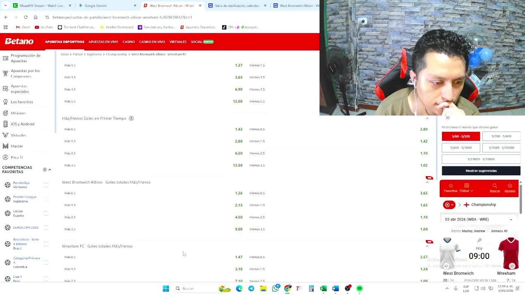Click the Betano logo
The width and height of the screenshot is (525, 295).
click(19, 41)
